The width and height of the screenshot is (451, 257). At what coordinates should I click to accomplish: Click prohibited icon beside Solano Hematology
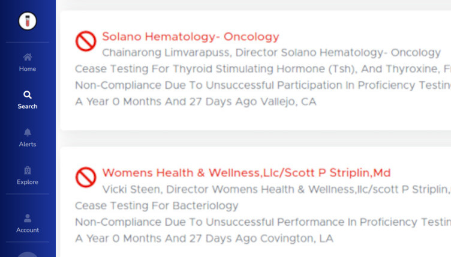coord(86,41)
